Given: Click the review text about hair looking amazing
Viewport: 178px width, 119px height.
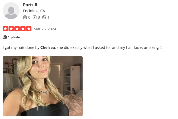Looking at the screenshot, I should click(83, 48).
